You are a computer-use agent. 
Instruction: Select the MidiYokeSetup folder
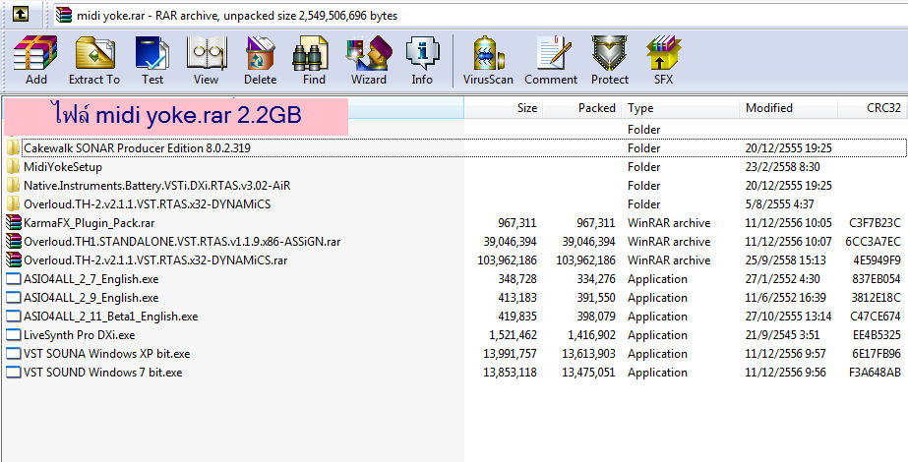454,167
